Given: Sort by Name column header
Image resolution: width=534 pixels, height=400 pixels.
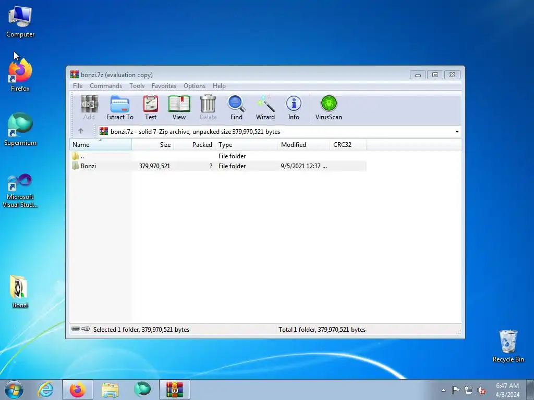Looking at the screenshot, I should (101, 145).
